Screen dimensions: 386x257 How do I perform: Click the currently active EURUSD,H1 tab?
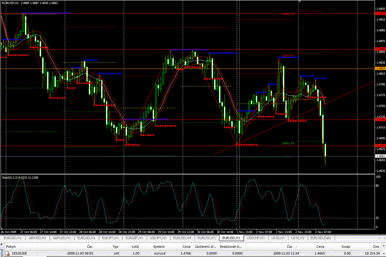[x=231, y=238]
